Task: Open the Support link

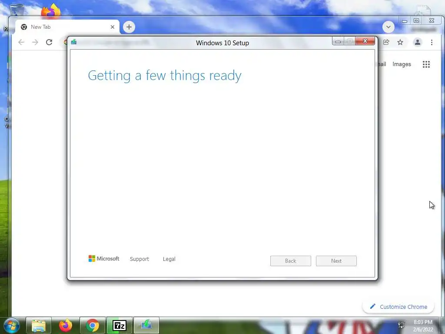Action: pos(139,259)
